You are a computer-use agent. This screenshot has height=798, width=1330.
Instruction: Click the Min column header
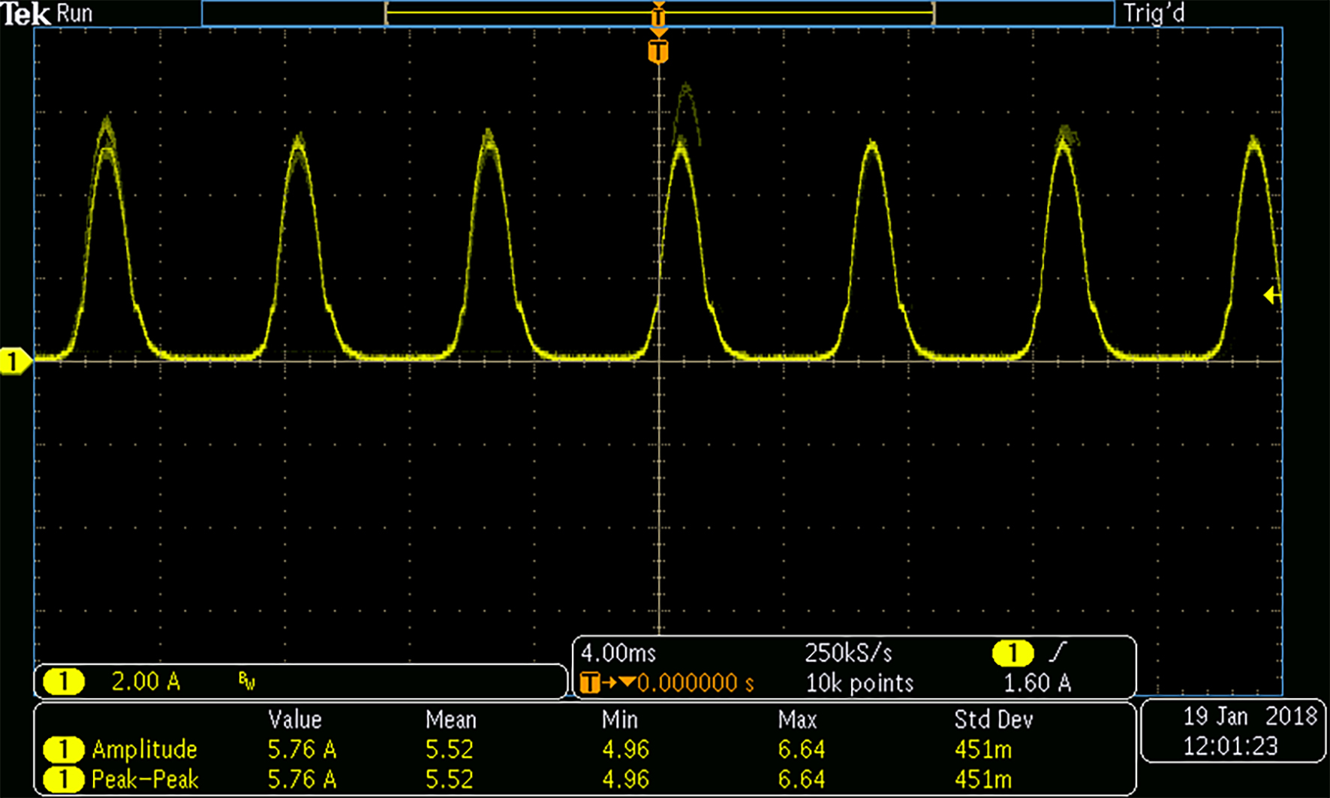tap(620, 720)
